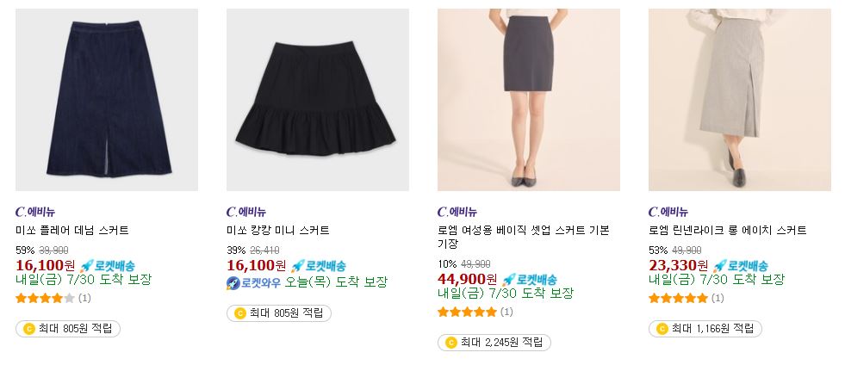
Task: Click 최대 805원 적립 badge under mini skirt
Action: pyautogui.click(x=278, y=313)
